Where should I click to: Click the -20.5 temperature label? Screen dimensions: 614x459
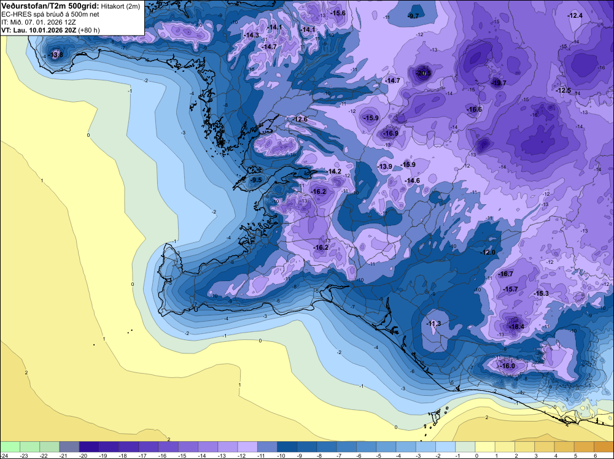(x=423, y=73)
